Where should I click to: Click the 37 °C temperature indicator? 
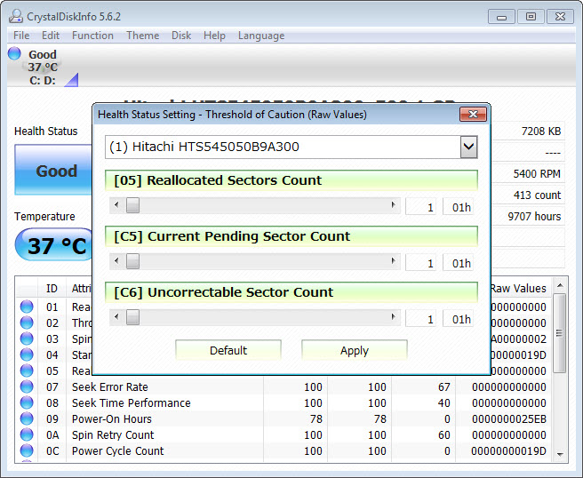[55, 245]
